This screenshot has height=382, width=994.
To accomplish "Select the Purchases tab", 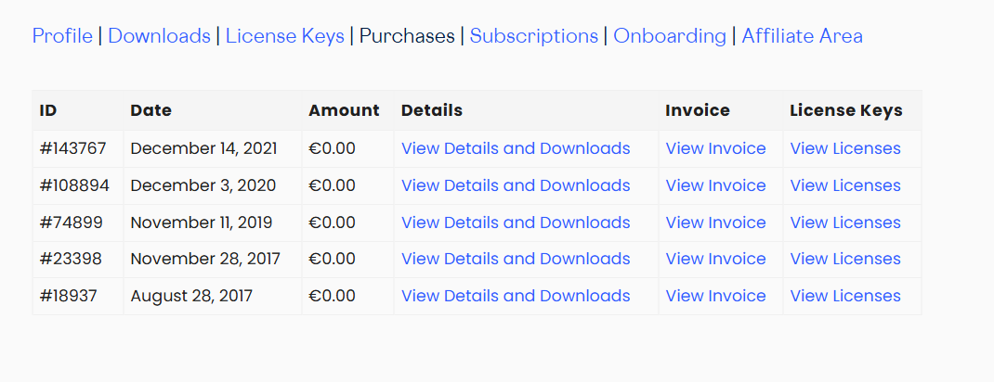I will 407,36.
